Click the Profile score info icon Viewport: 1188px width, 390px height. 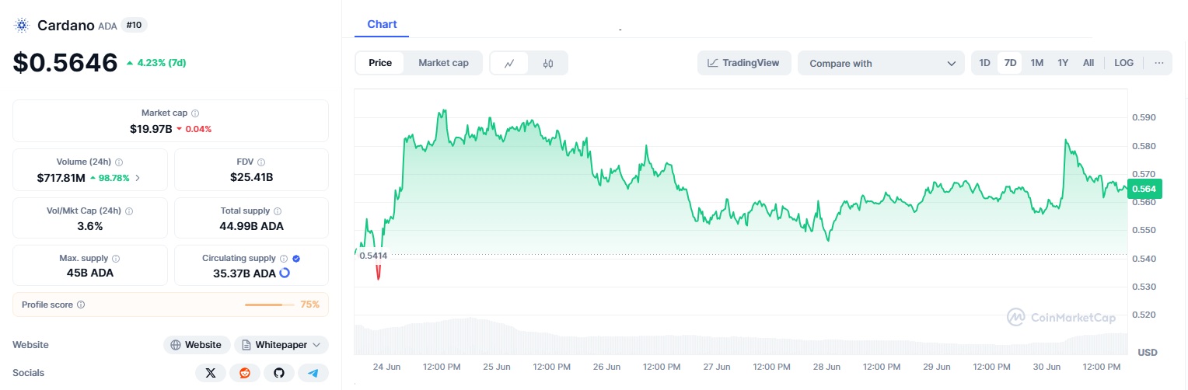pyautogui.click(x=81, y=305)
